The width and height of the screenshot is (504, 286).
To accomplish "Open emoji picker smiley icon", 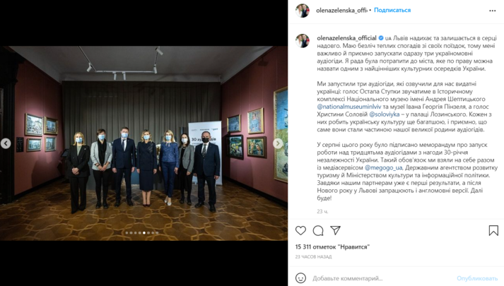I will tap(300, 278).
